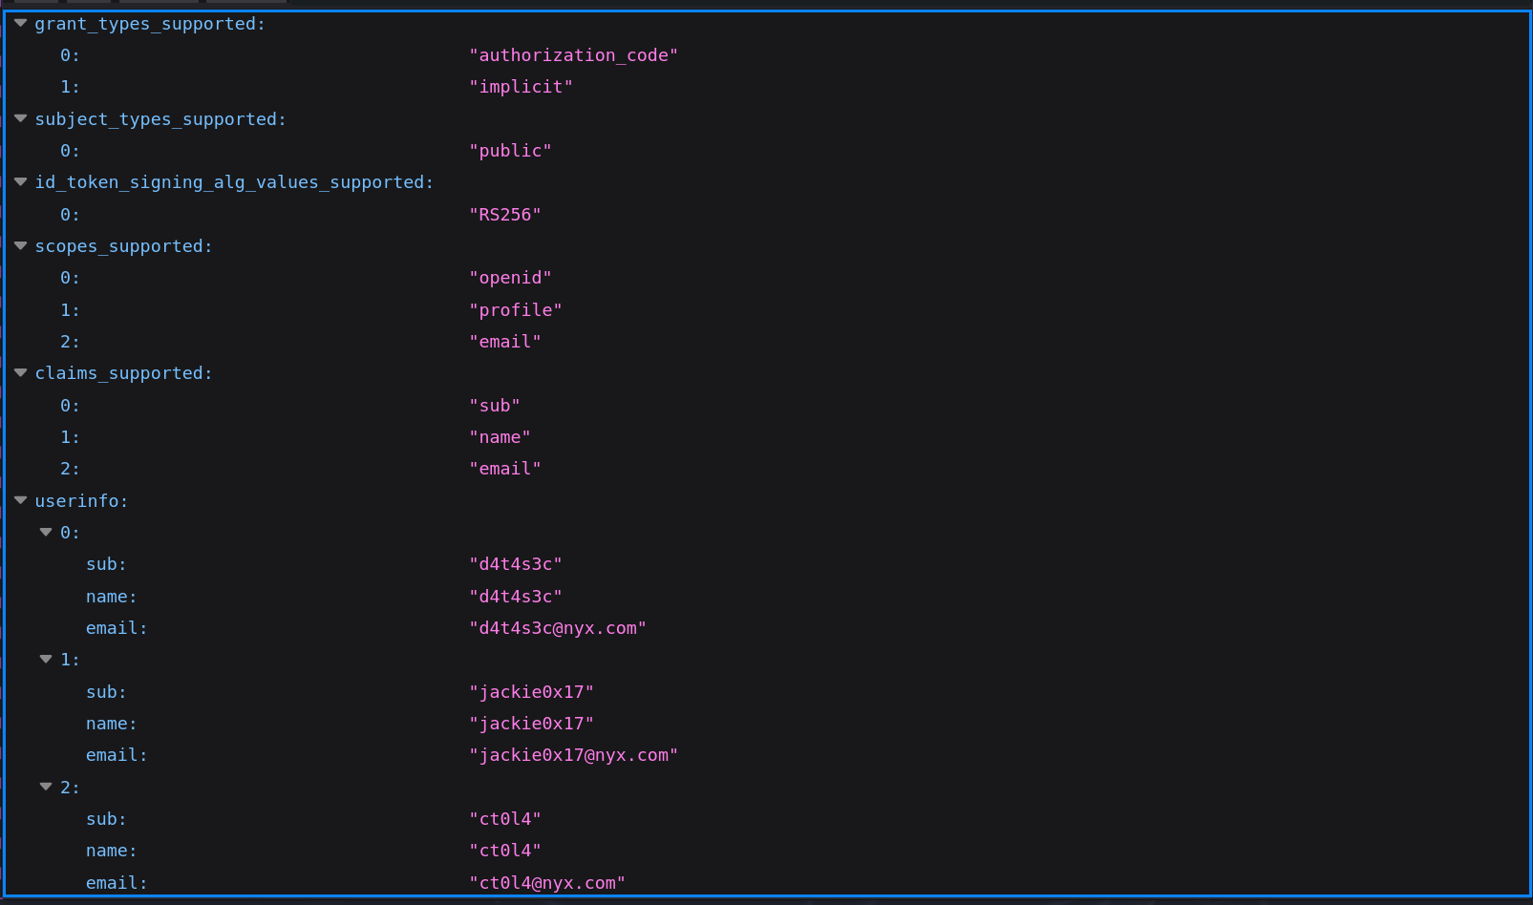Collapse the grant_types_supported array

(x=20, y=24)
